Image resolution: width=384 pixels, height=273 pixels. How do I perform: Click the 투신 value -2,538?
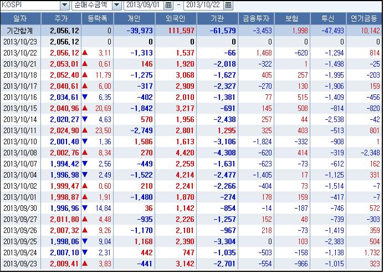334,119
